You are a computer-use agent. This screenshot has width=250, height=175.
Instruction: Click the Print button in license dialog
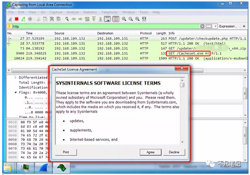(x=66, y=152)
